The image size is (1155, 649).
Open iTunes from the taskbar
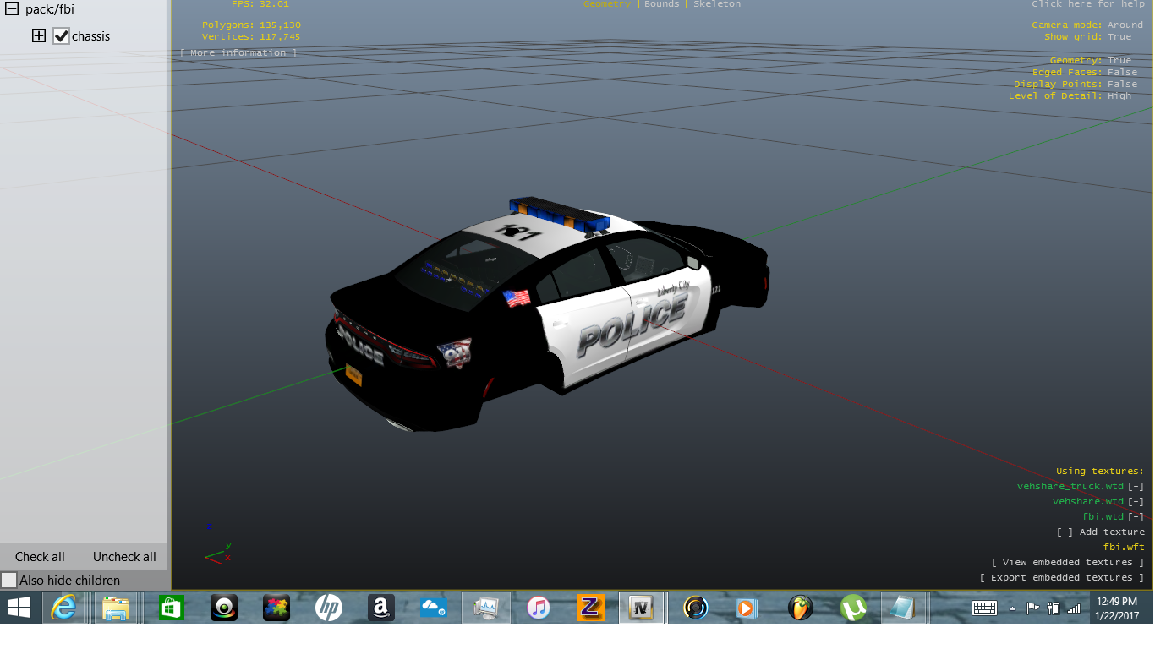coord(539,608)
